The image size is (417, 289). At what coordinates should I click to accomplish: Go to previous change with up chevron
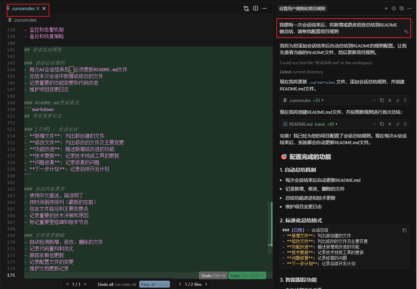point(68,284)
